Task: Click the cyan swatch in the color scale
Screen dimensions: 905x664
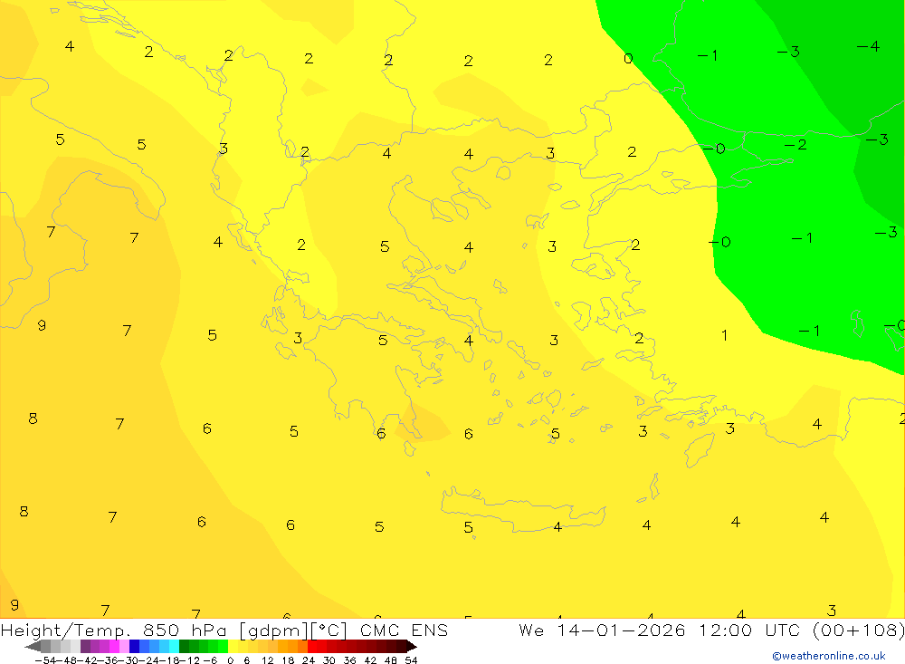Action: coord(174,647)
